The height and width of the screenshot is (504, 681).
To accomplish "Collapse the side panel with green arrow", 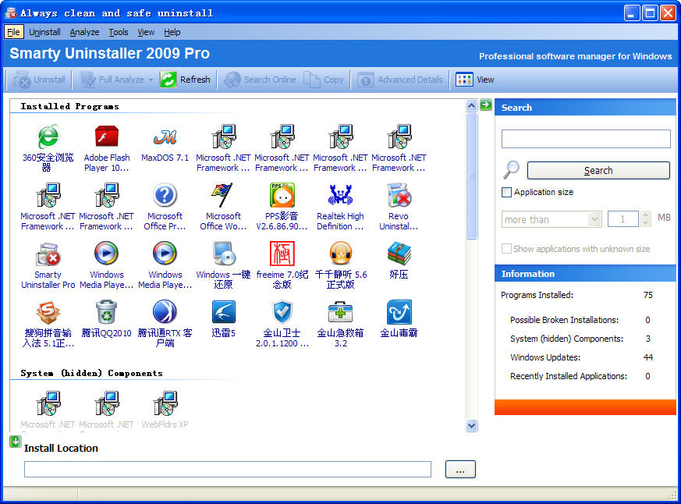I will pos(486,105).
